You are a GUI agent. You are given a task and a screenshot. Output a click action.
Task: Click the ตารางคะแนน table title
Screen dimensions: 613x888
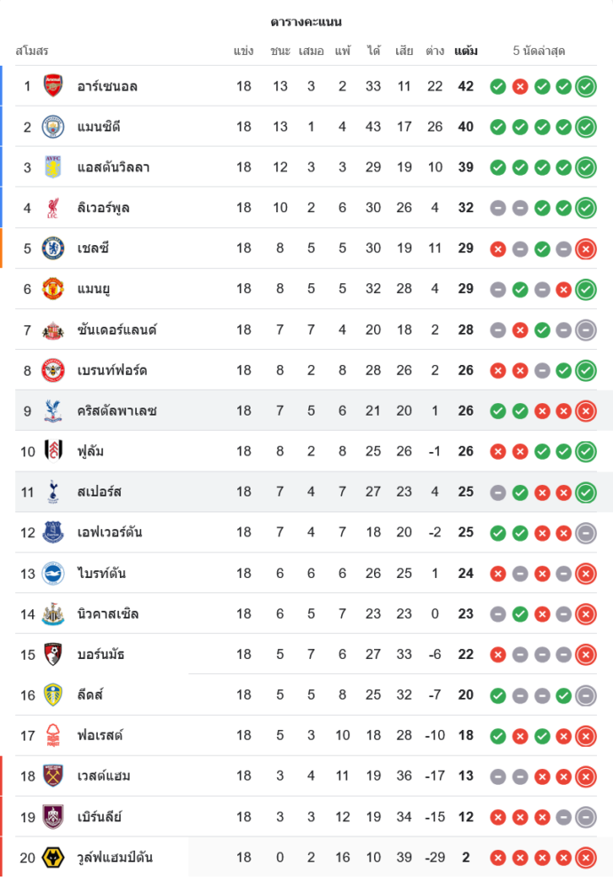coord(306,21)
